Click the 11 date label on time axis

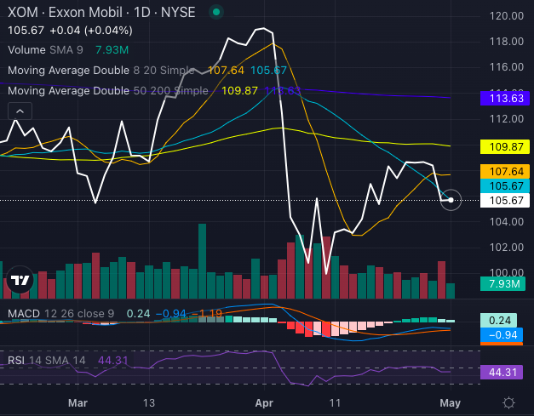click(335, 403)
